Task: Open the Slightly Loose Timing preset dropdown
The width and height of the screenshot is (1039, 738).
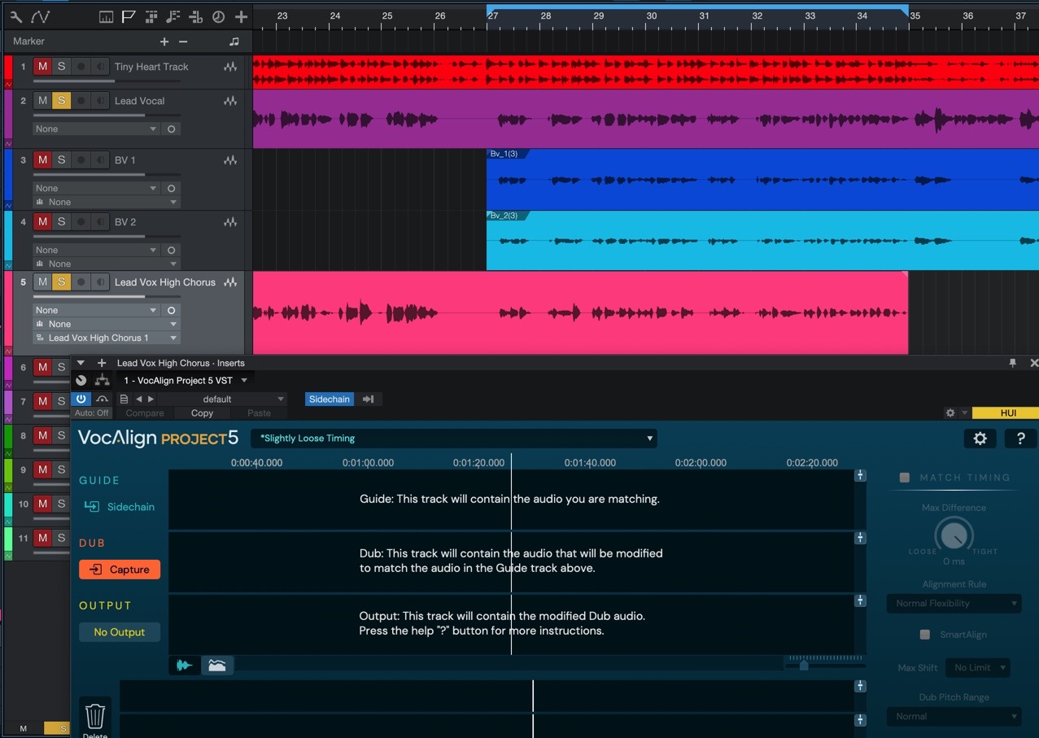Action: click(x=454, y=439)
